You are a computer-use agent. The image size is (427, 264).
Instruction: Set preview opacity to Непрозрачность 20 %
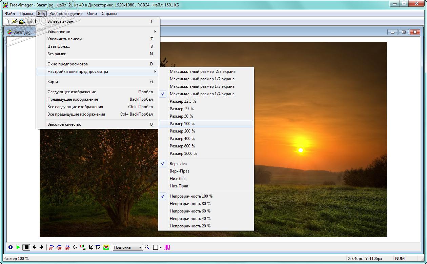tap(206, 226)
